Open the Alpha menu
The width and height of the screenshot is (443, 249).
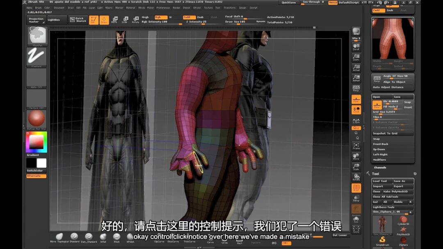click(x=29, y=8)
